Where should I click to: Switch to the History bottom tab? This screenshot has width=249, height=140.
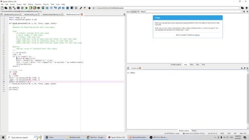tap(194, 131)
